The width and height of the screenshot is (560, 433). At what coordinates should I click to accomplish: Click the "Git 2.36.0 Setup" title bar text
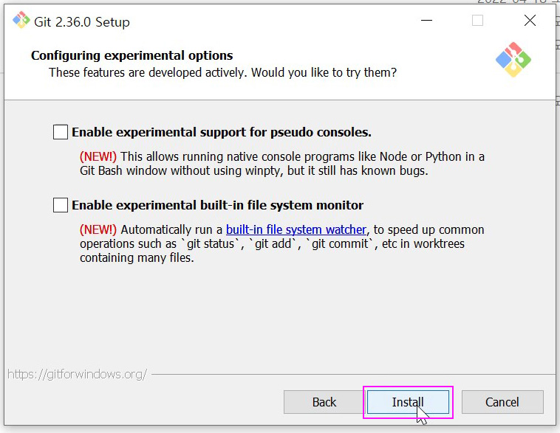(x=81, y=21)
